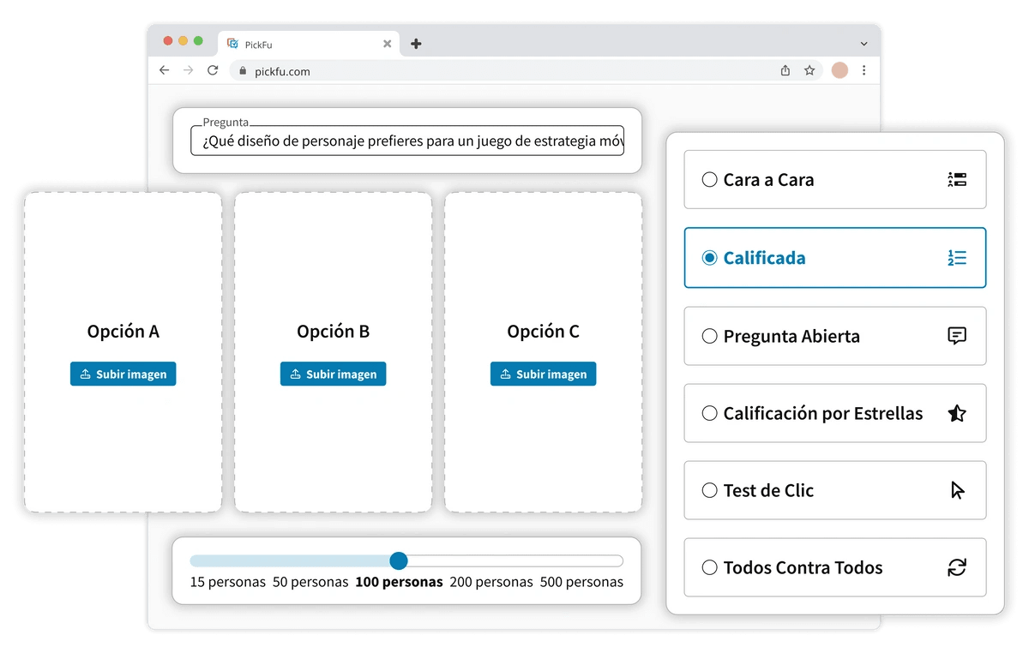Screen dimensions: 1029x653
Task: Click Subir imagen under Opción A
Action: pos(123,374)
